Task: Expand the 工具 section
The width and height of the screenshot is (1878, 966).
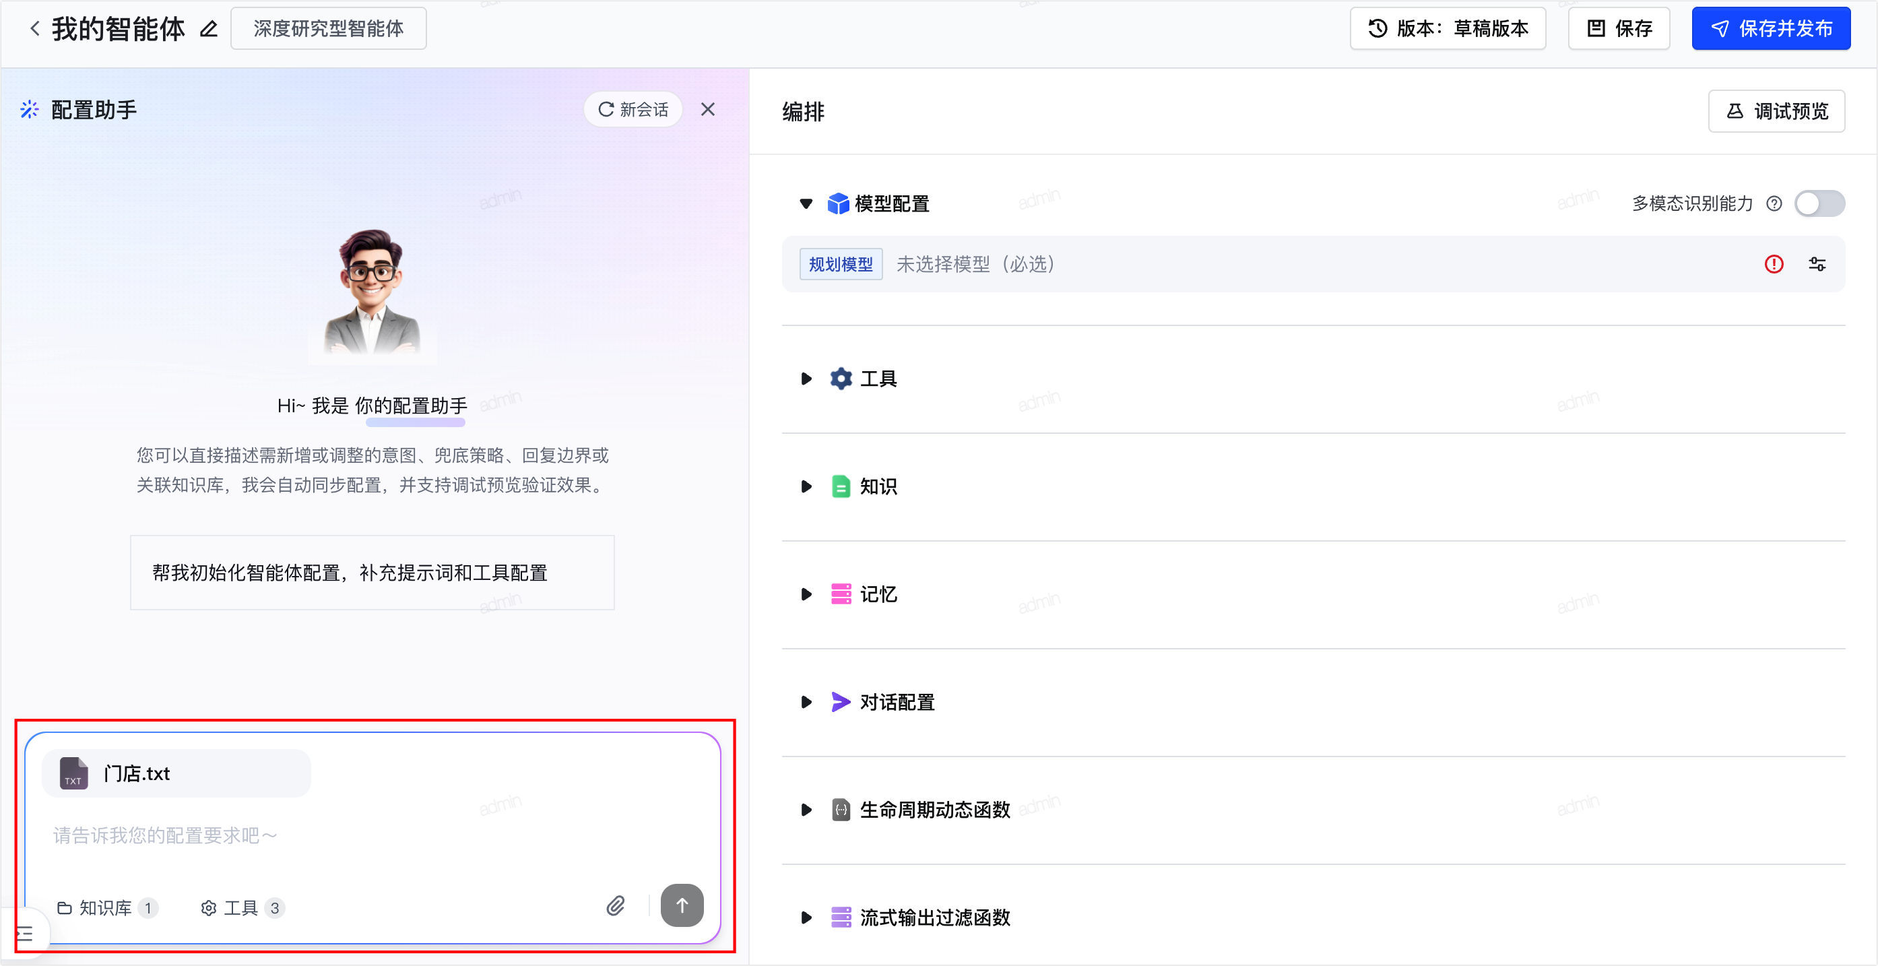Action: [x=806, y=379]
